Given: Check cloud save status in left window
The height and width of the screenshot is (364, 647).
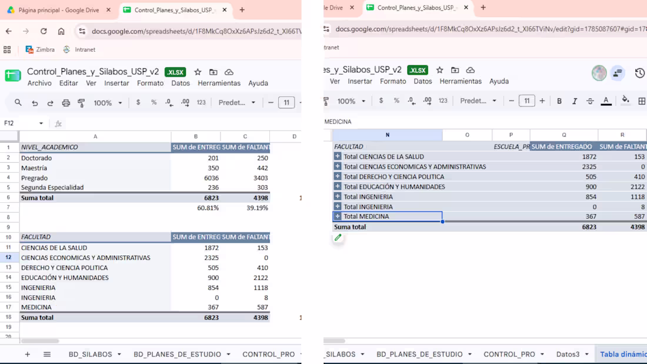Looking at the screenshot, I should (x=229, y=72).
